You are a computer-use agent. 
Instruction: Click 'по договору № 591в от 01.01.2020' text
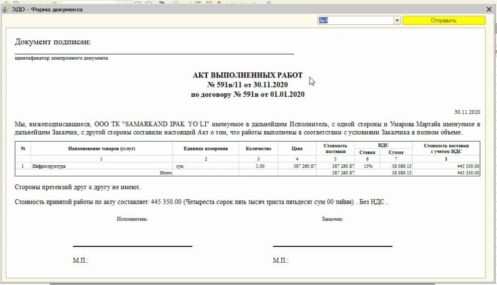coord(248,94)
